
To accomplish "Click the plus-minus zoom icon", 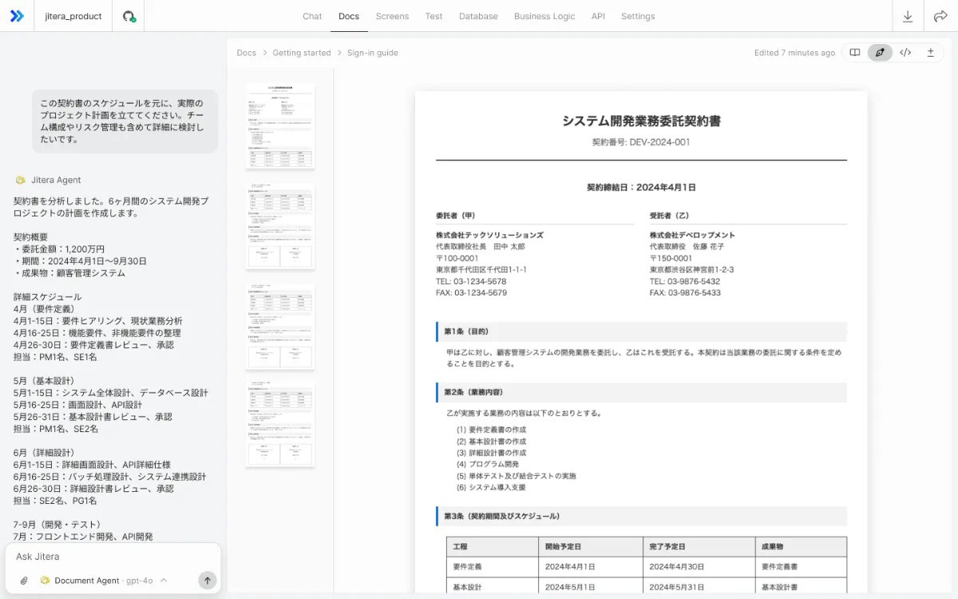I will point(931,53).
